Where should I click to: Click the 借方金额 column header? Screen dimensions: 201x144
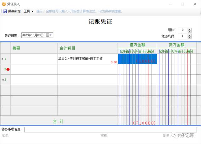click(138, 45)
